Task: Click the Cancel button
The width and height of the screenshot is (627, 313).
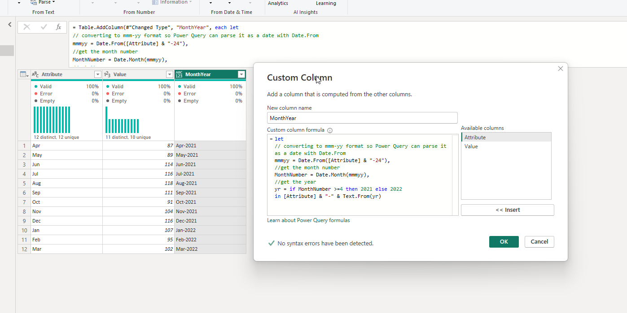Action: pyautogui.click(x=539, y=242)
